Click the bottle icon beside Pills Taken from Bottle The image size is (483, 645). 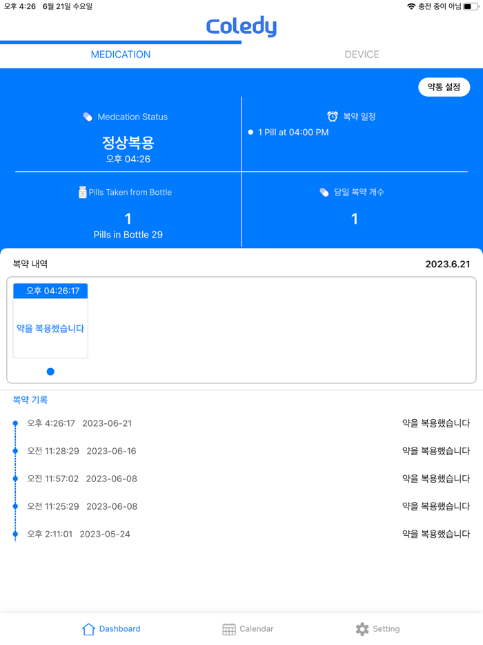(x=82, y=192)
